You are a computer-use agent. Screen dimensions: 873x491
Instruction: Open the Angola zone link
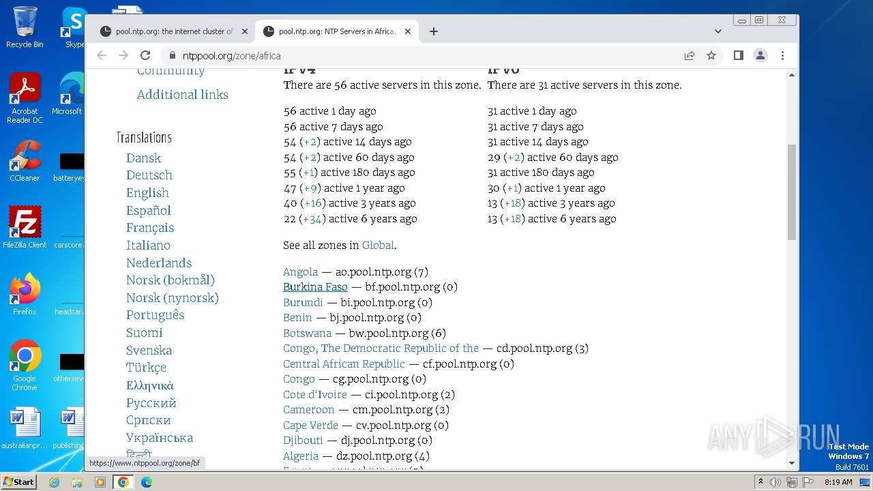301,272
